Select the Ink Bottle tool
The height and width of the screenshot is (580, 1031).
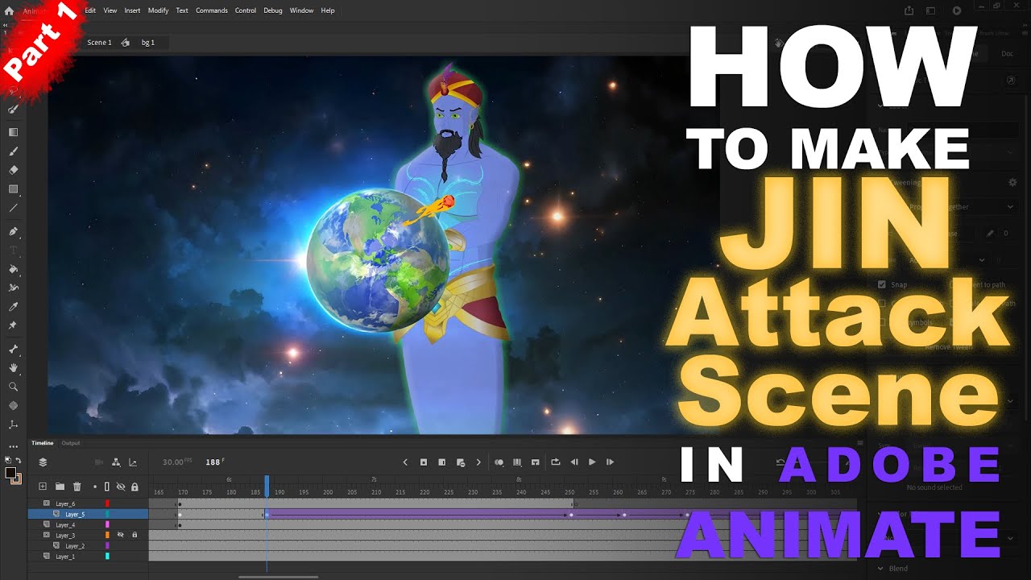pos(13,288)
